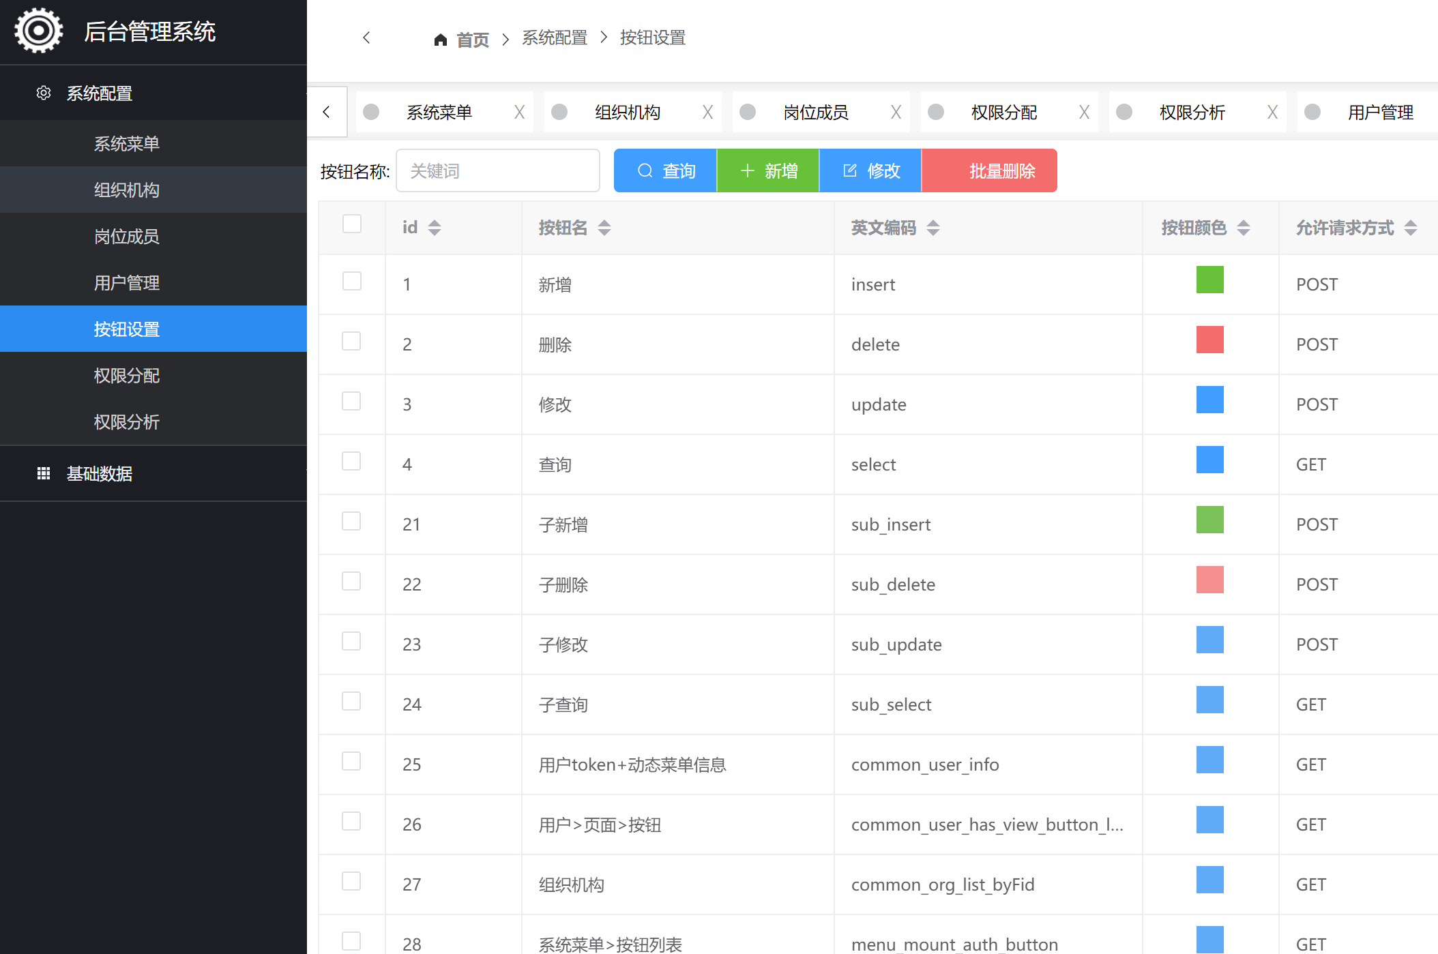Click the 基础数据 grid icon

coord(44,473)
